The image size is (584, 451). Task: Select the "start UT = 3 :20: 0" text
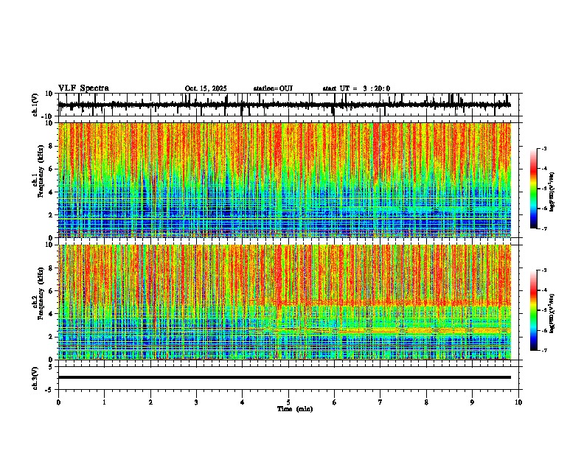[x=356, y=88]
